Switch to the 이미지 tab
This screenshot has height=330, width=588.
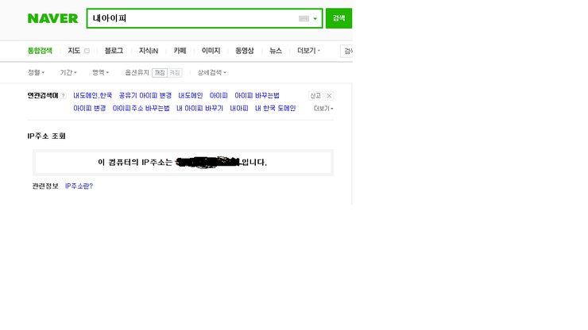point(211,51)
